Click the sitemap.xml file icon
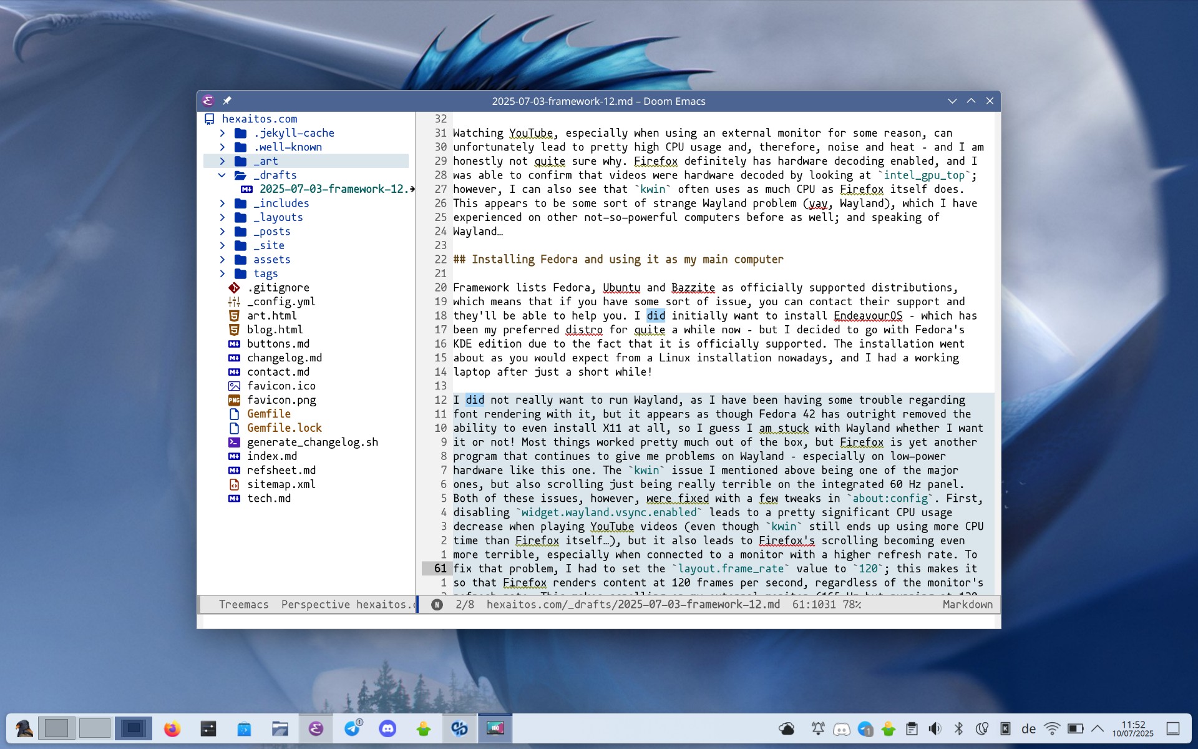This screenshot has height=749, width=1198. (234, 484)
